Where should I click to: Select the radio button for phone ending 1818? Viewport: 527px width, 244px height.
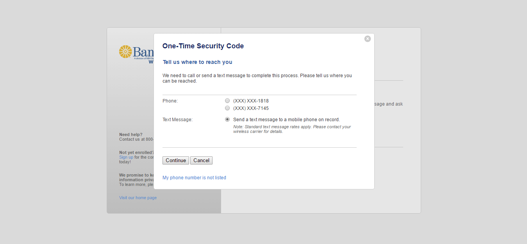point(227,101)
